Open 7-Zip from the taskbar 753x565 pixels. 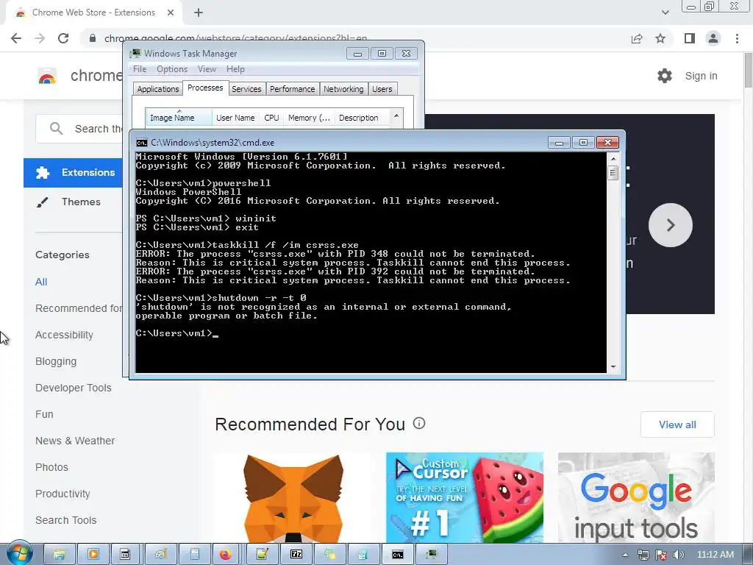(x=296, y=555)
